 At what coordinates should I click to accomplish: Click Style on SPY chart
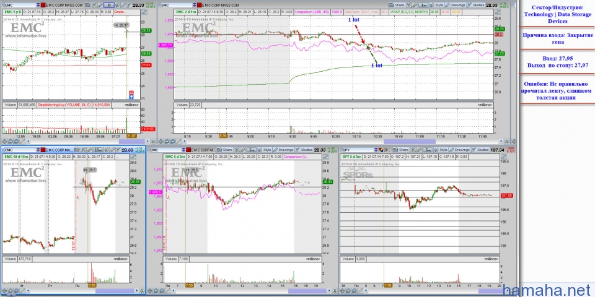click(441, 150)
